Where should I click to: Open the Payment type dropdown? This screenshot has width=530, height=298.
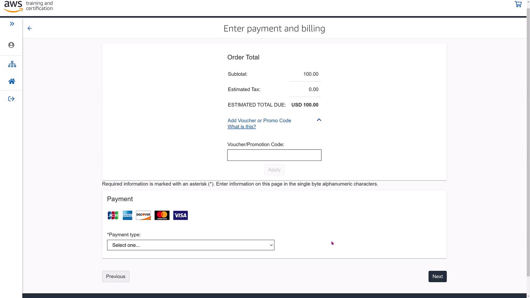coord(190,245)
